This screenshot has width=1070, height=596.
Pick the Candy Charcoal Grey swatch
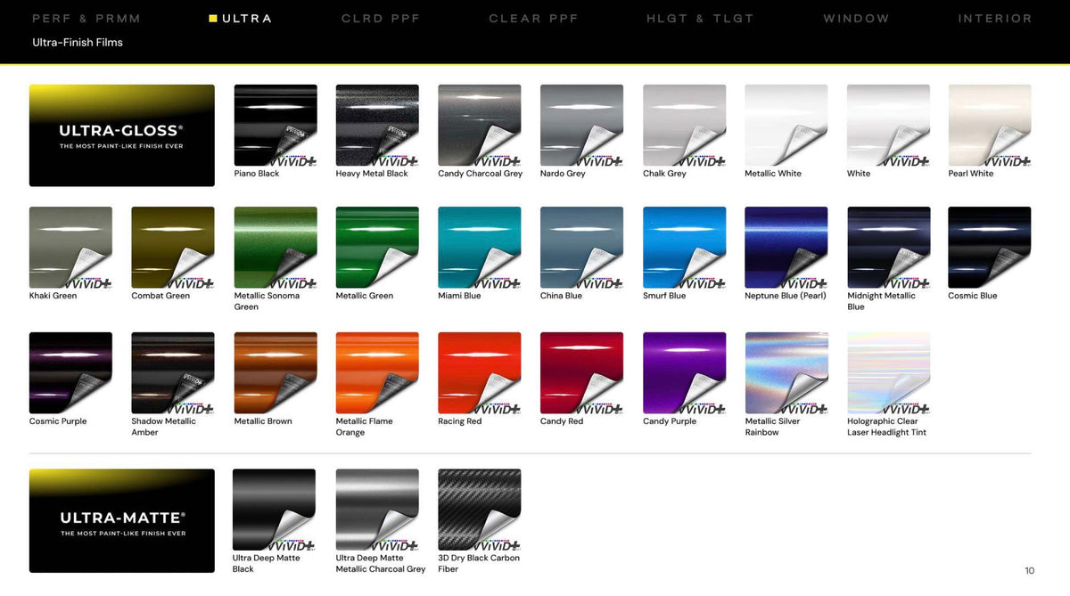(x=480, y=126)
